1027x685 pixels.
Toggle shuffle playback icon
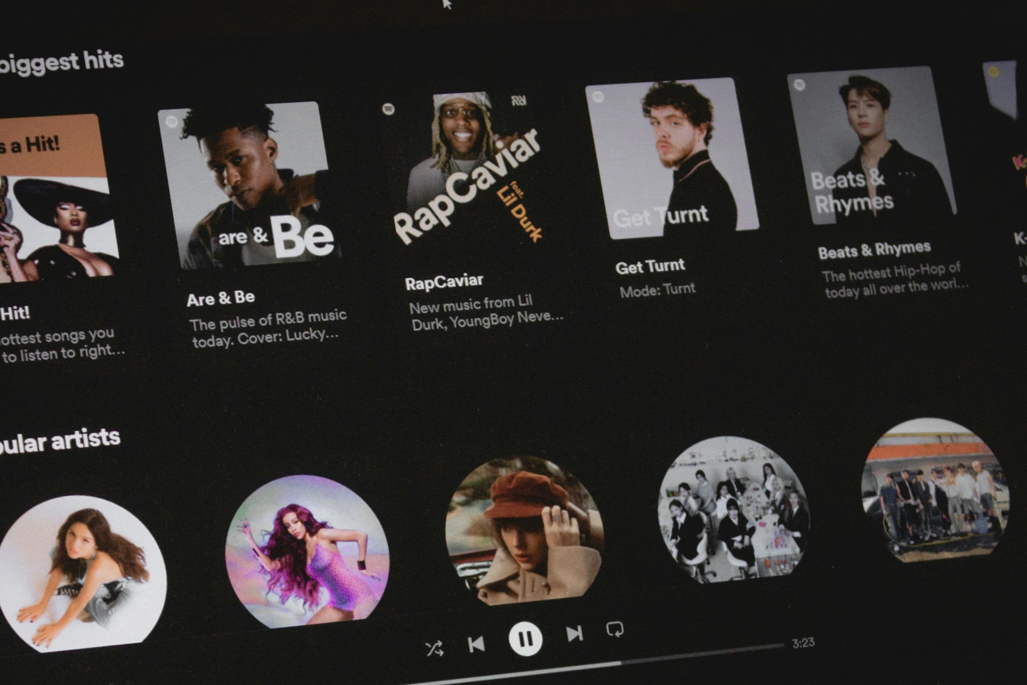(x=434, y=649)
